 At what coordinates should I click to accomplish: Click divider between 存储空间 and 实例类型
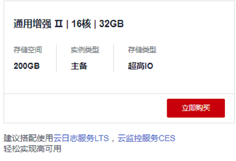tap(56, 58)
